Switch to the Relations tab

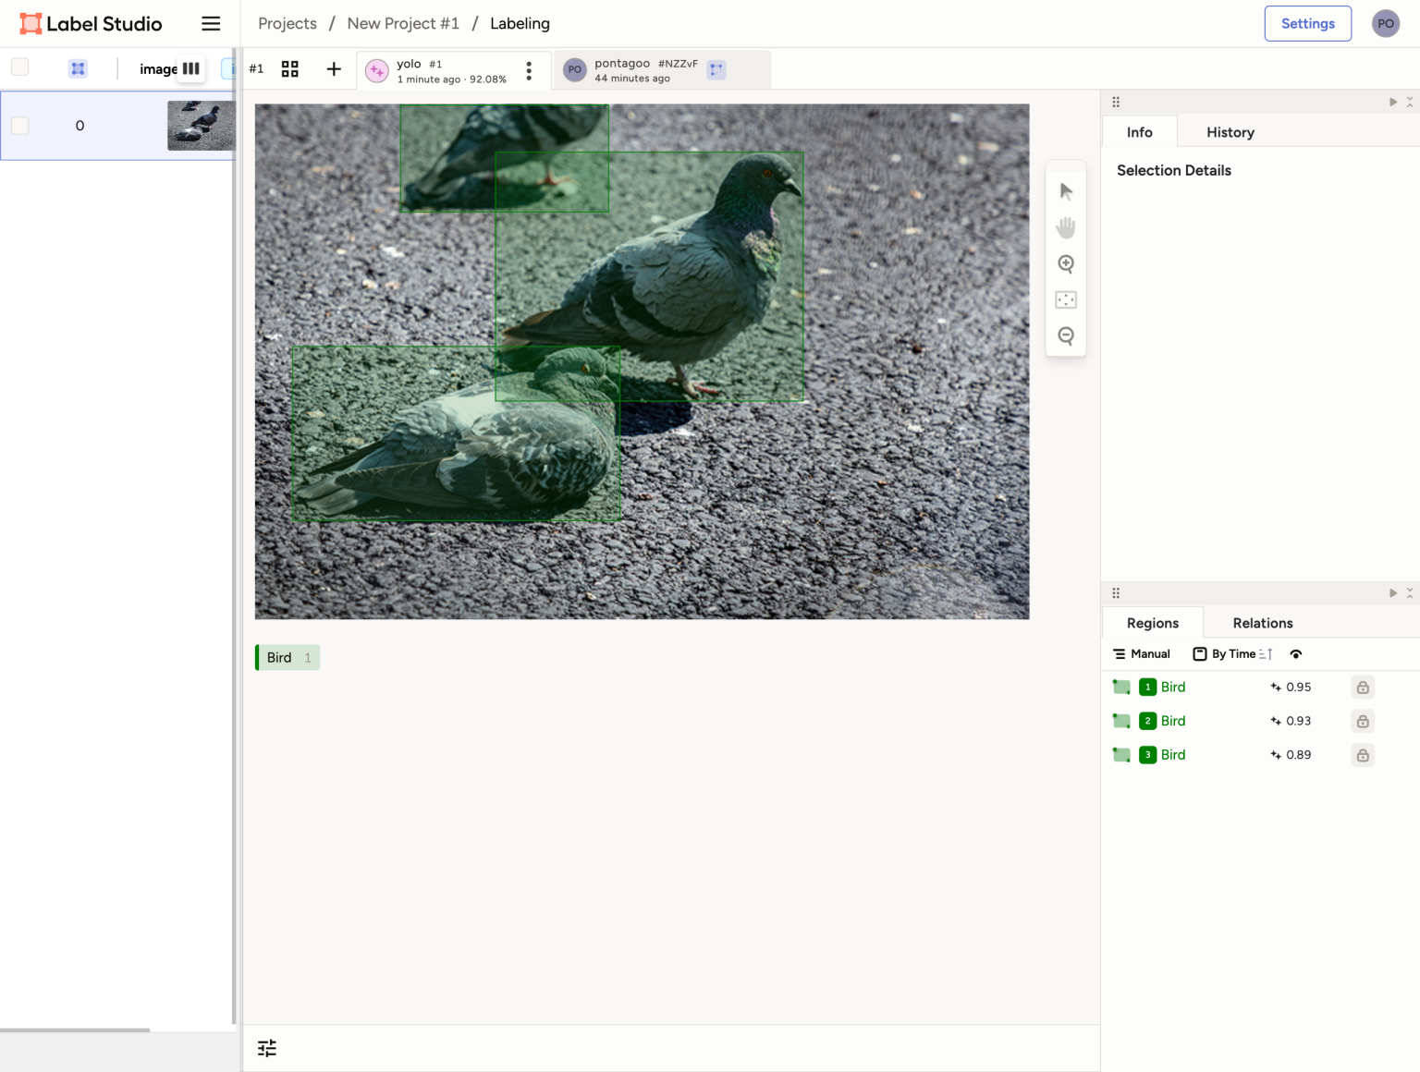coord(1262,623)
